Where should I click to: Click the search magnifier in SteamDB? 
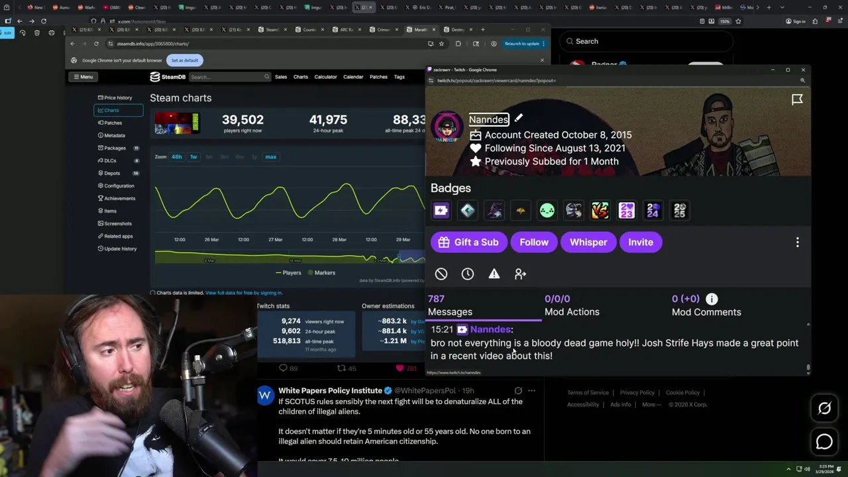[267, 77]
